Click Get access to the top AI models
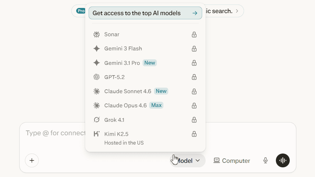 [x=145, y=13]
